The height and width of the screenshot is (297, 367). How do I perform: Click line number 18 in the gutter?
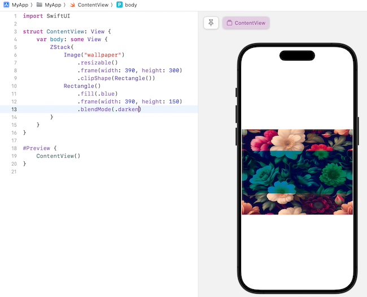pyautogui.click(x=14, y=148)
